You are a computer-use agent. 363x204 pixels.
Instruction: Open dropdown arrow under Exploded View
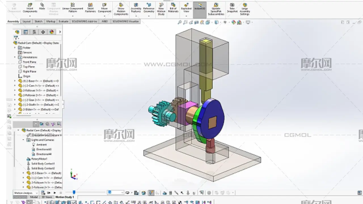click(186, 16)
